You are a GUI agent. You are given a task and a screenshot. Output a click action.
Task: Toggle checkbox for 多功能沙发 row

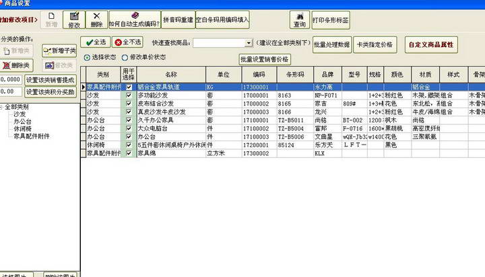coord(129,95)
